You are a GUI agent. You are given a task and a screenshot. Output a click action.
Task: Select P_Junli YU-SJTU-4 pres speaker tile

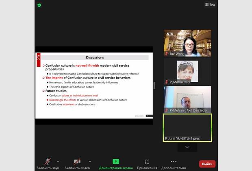point(187,128)
